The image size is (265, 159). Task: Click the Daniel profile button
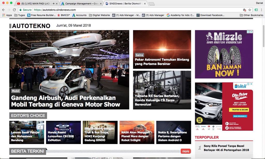(259, 3)
